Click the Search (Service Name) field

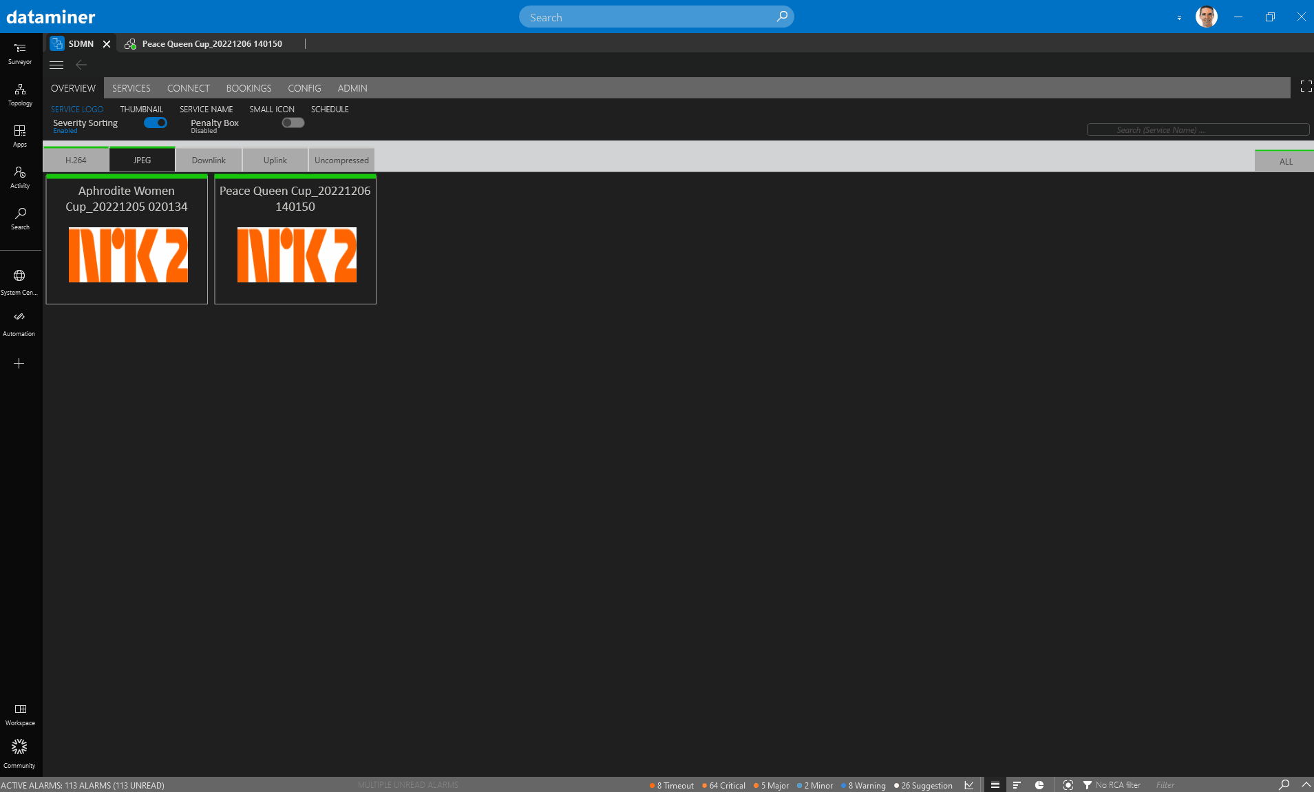pyautogui.click(x=1198, y=129)
